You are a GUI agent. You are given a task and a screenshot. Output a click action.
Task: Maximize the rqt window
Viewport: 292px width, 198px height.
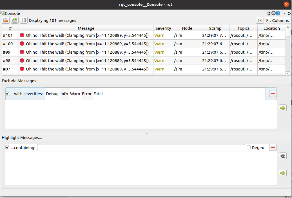pos(277,4)
